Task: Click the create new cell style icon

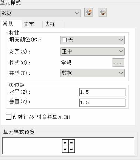Action: (89, 12)
